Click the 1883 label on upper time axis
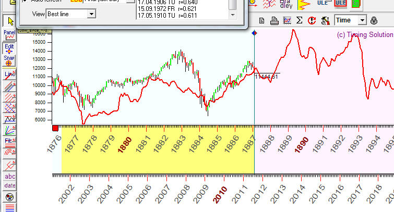394x212 pixels. tap(178, 144)
